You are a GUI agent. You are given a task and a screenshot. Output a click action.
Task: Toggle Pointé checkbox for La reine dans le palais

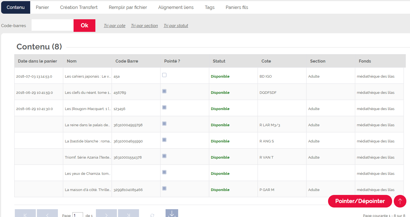164,123
